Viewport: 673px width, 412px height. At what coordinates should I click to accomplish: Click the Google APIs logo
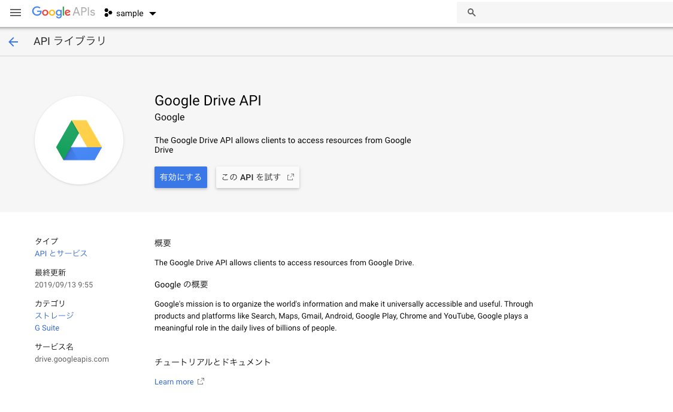point(63,13)
